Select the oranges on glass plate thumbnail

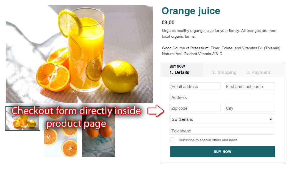click(99, 132)
